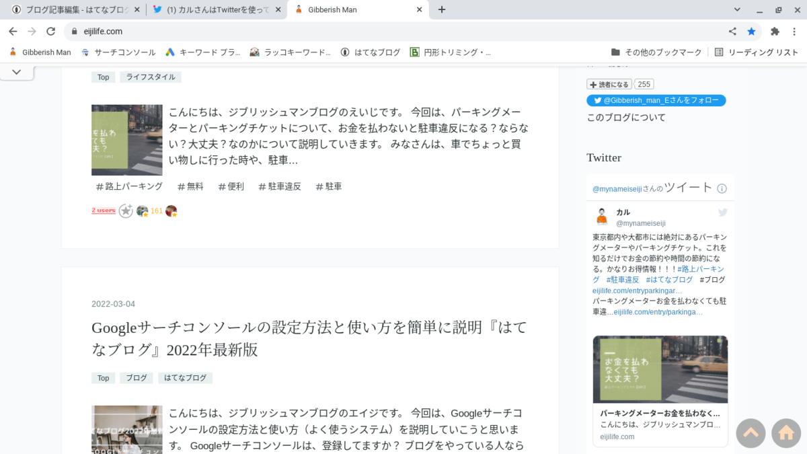The image size is (807, 454).
Task: Click the Twitter widget info icon
Action: 722,188
